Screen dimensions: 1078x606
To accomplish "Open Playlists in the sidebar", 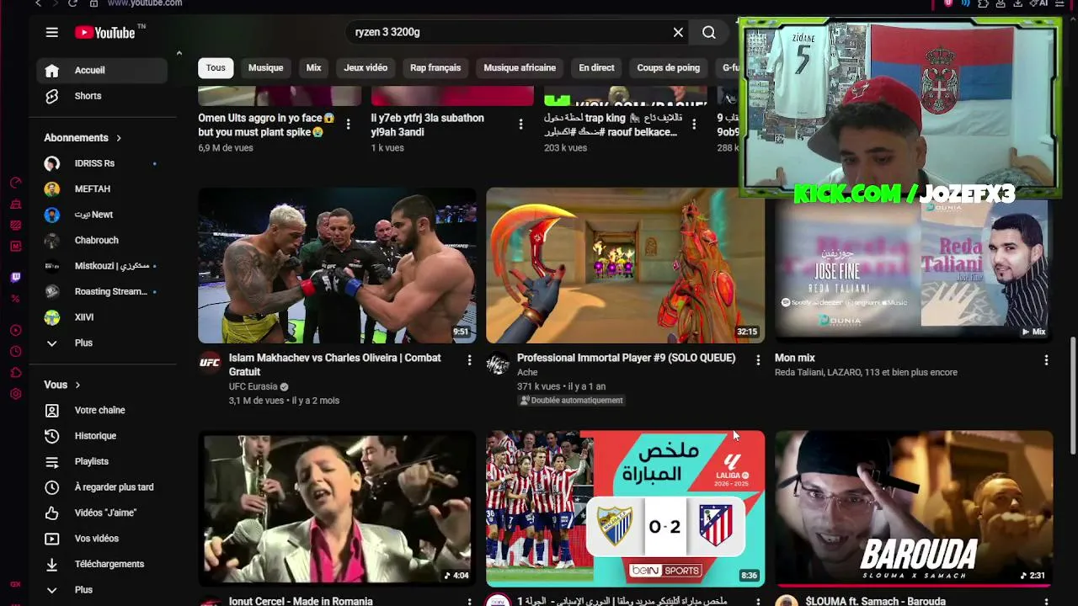I will [102, 462].
